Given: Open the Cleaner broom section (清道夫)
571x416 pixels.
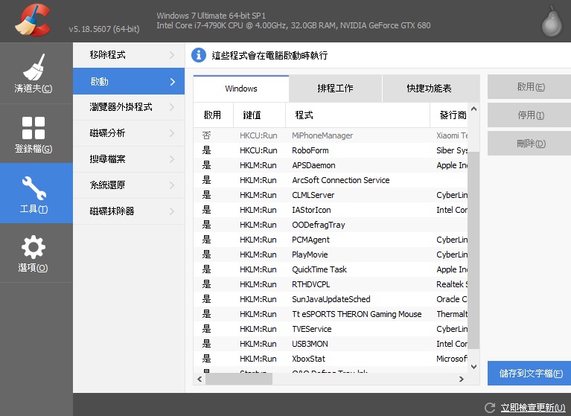Looking at the screenshot, I should click(x=34, y=73).
